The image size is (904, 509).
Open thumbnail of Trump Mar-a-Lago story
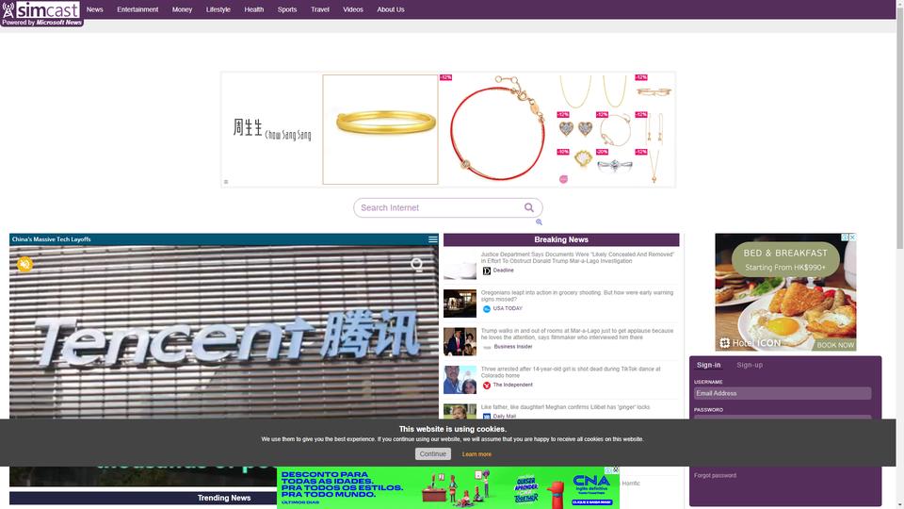pos(460,341)
